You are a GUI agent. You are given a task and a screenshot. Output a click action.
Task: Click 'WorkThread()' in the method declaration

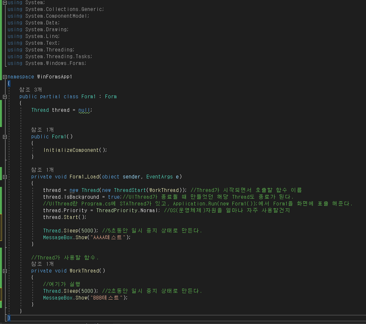pyautogui.click(x=87, y=271)
